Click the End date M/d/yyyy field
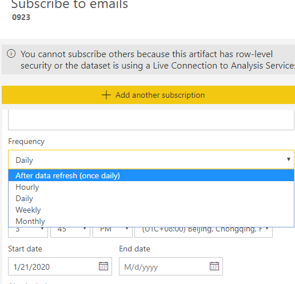Viewport: 295px width, 284px height. pyautogui.click(x=171, y=266)
